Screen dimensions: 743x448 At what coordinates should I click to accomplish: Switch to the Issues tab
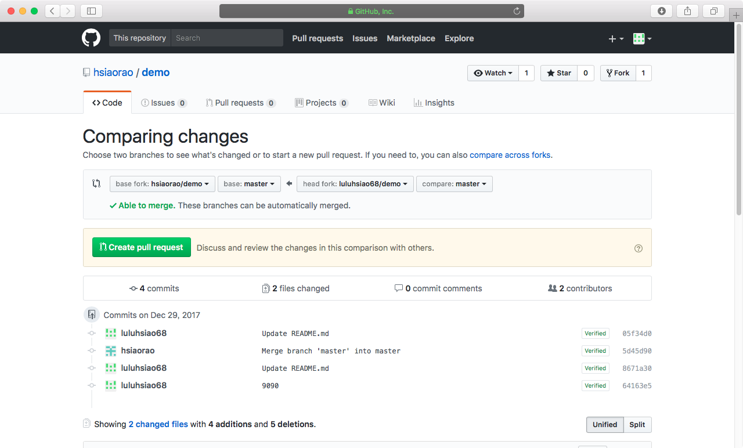(164, 103)
